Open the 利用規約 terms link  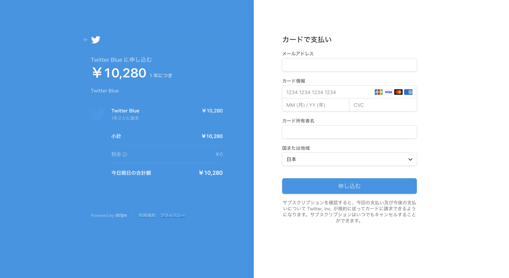[x=147, y=215]
